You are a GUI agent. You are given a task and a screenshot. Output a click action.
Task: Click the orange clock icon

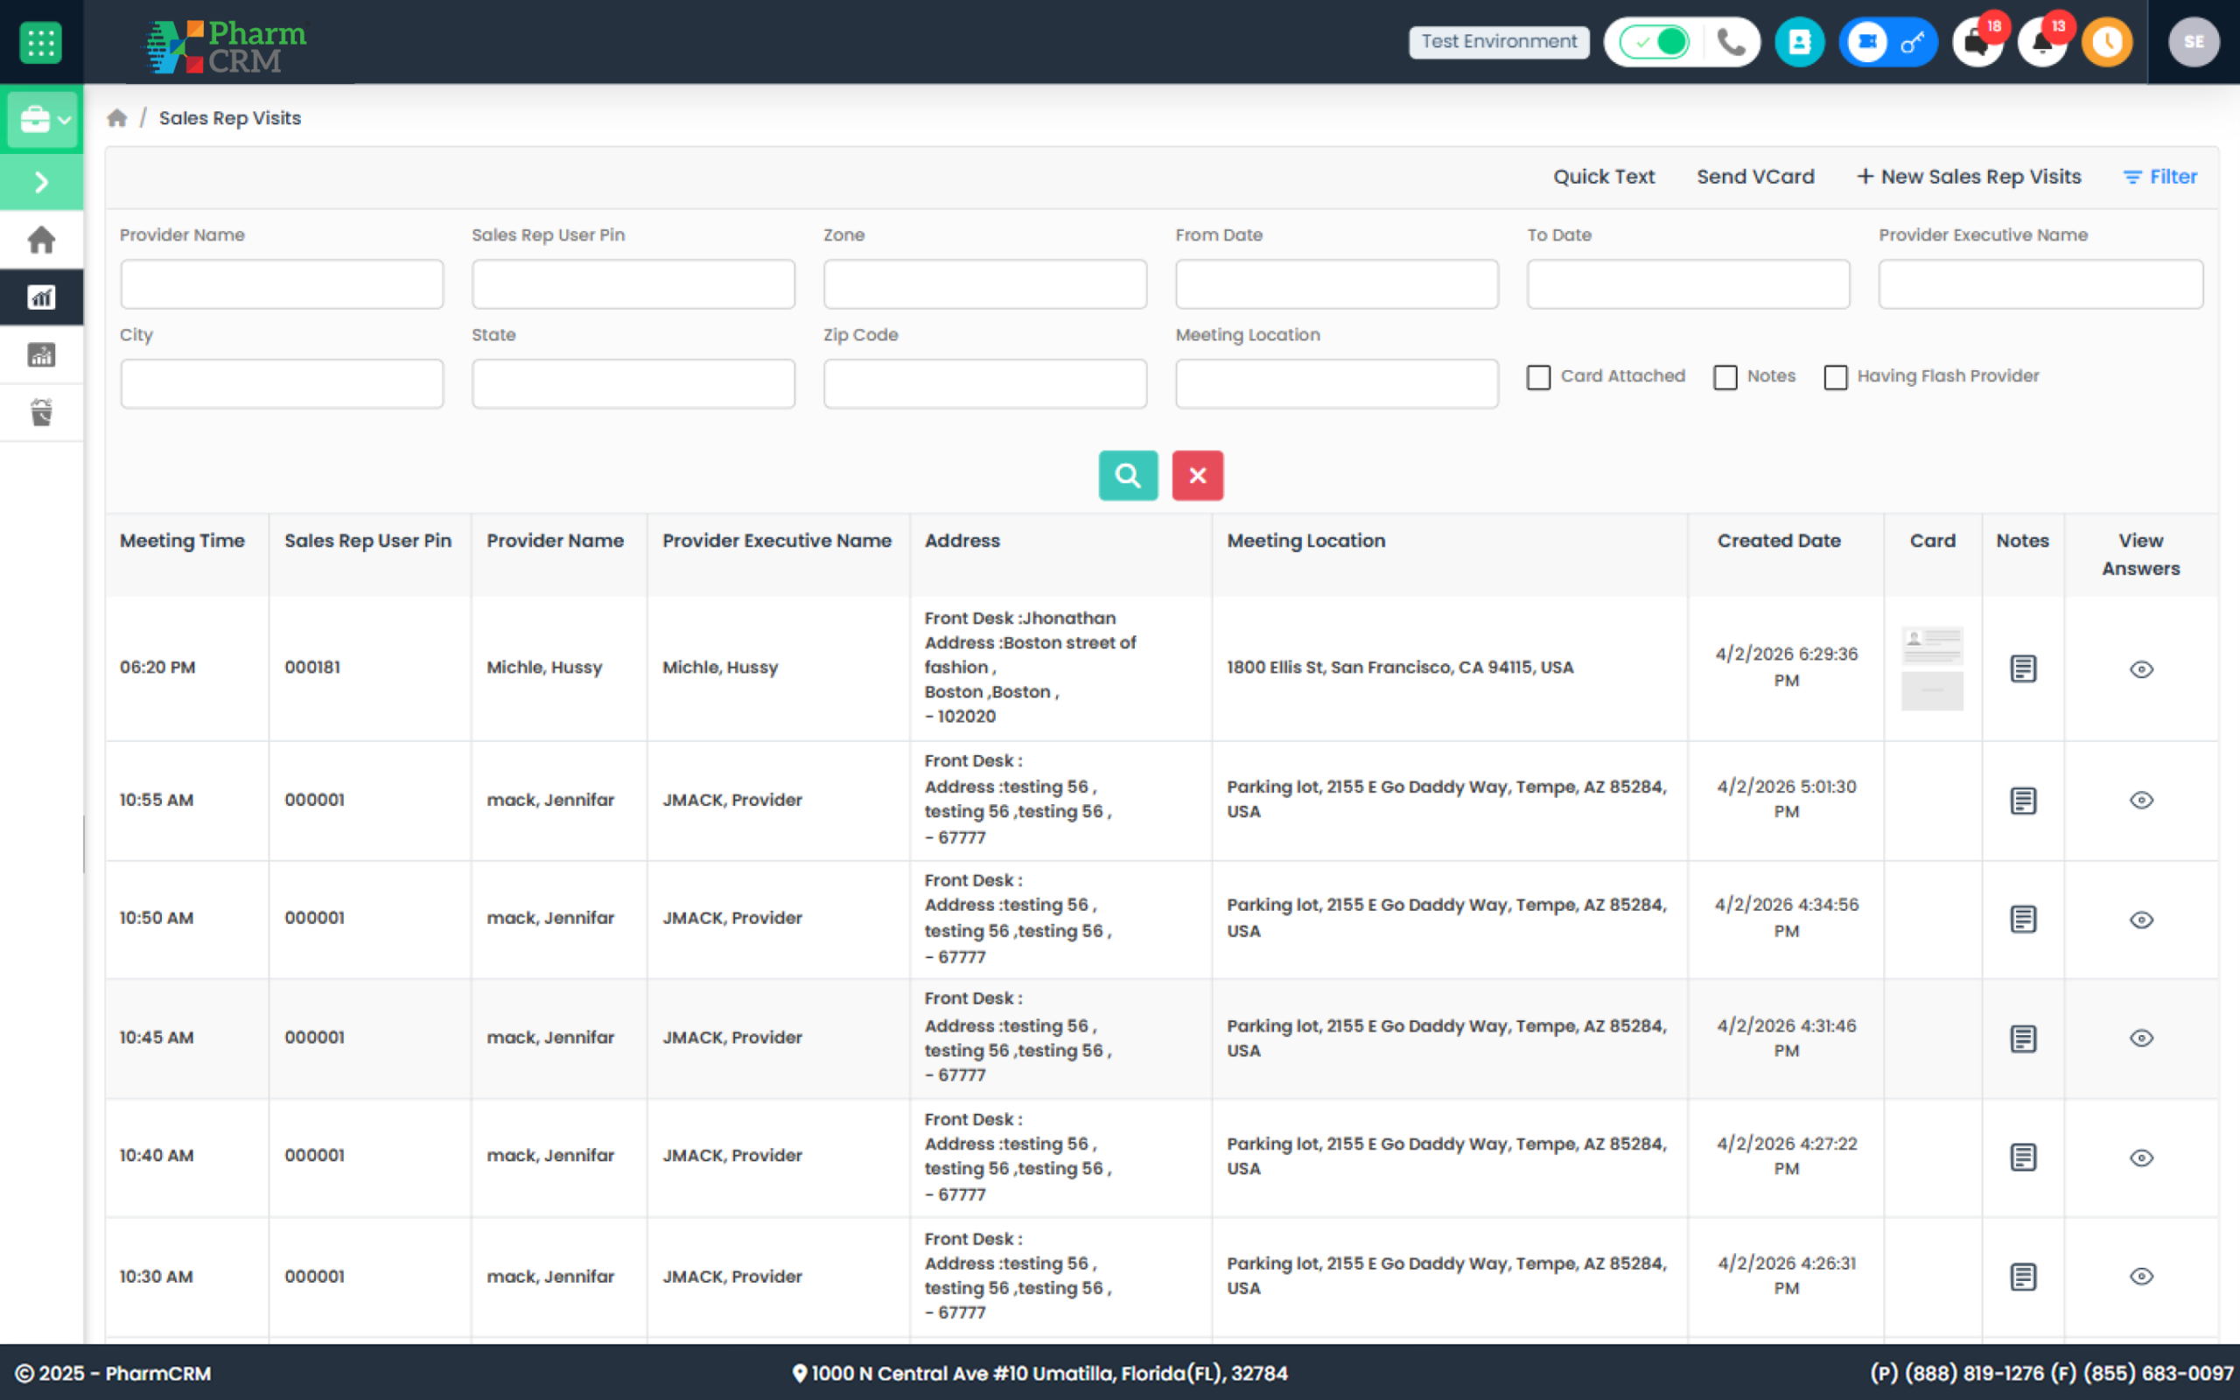(x=2107, y=42)
